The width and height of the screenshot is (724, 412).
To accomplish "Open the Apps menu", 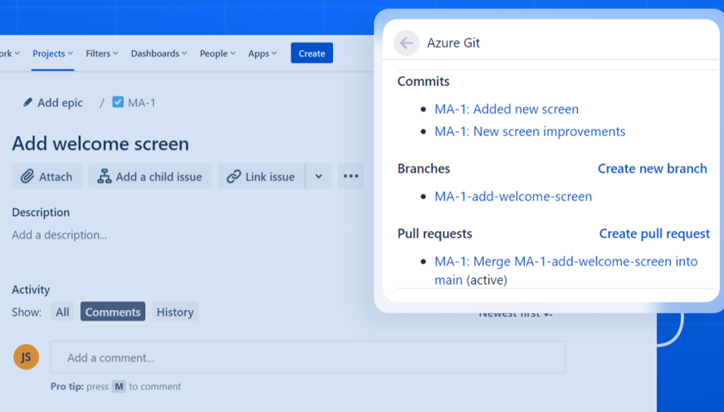I will (x=262, y=54).
